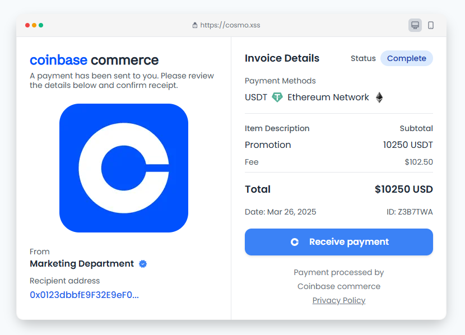
Task: Click the Total label
Action: [x=258, y=189]
